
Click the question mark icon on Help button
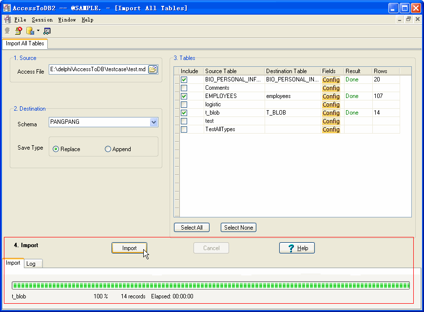[x=291, y=248]
